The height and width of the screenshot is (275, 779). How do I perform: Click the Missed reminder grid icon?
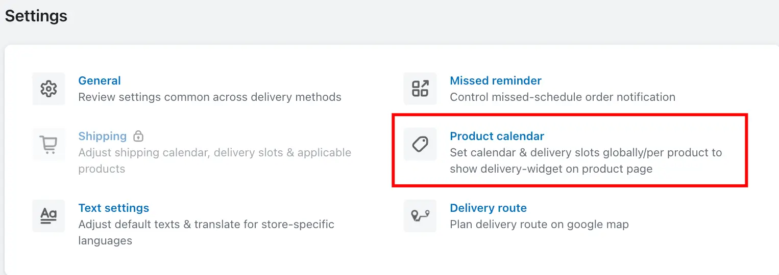[420, 89]
